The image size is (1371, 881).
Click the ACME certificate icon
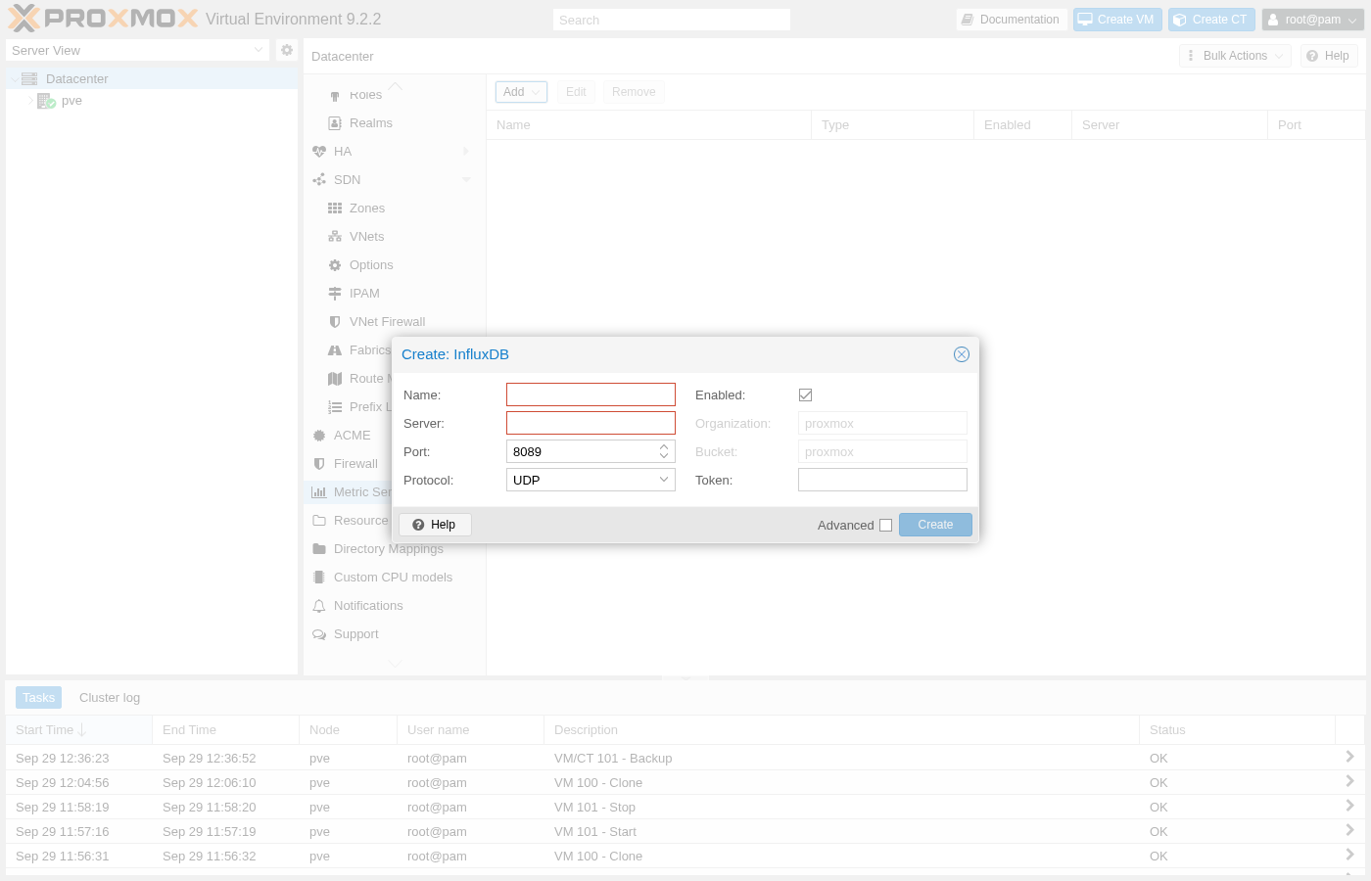(319, 436)
